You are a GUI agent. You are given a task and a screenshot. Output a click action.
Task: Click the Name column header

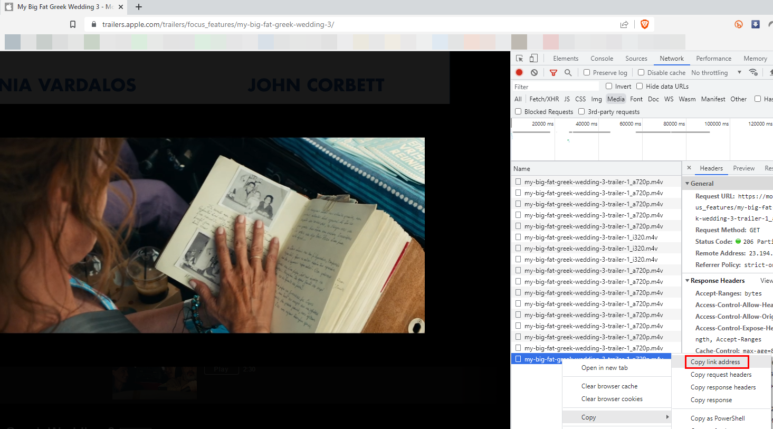point(596,169)
